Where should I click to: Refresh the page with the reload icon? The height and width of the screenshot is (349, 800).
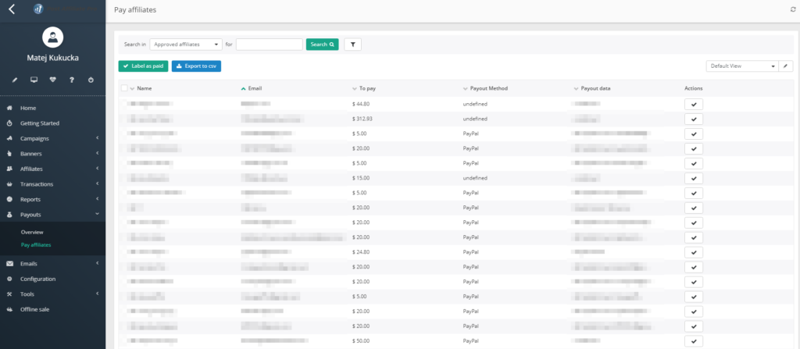(793, 9)
